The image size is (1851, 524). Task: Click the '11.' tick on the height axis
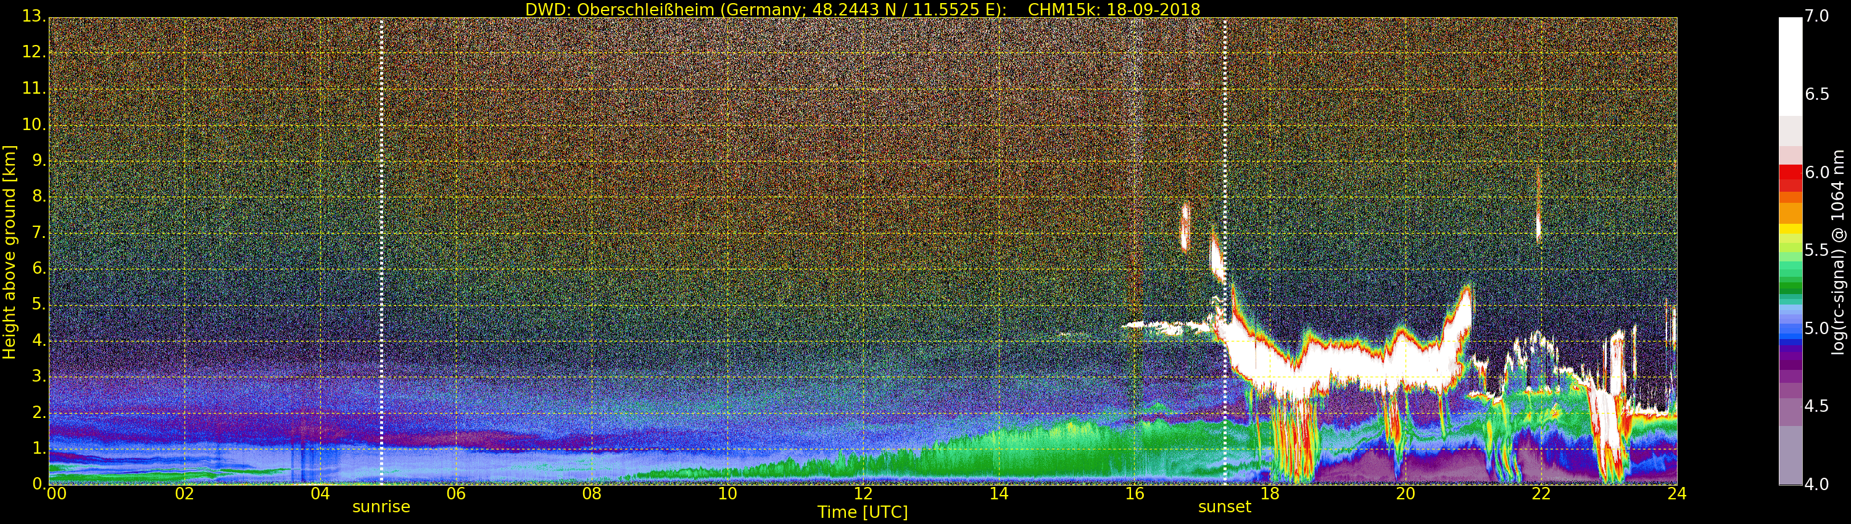(x=34, y=88)
